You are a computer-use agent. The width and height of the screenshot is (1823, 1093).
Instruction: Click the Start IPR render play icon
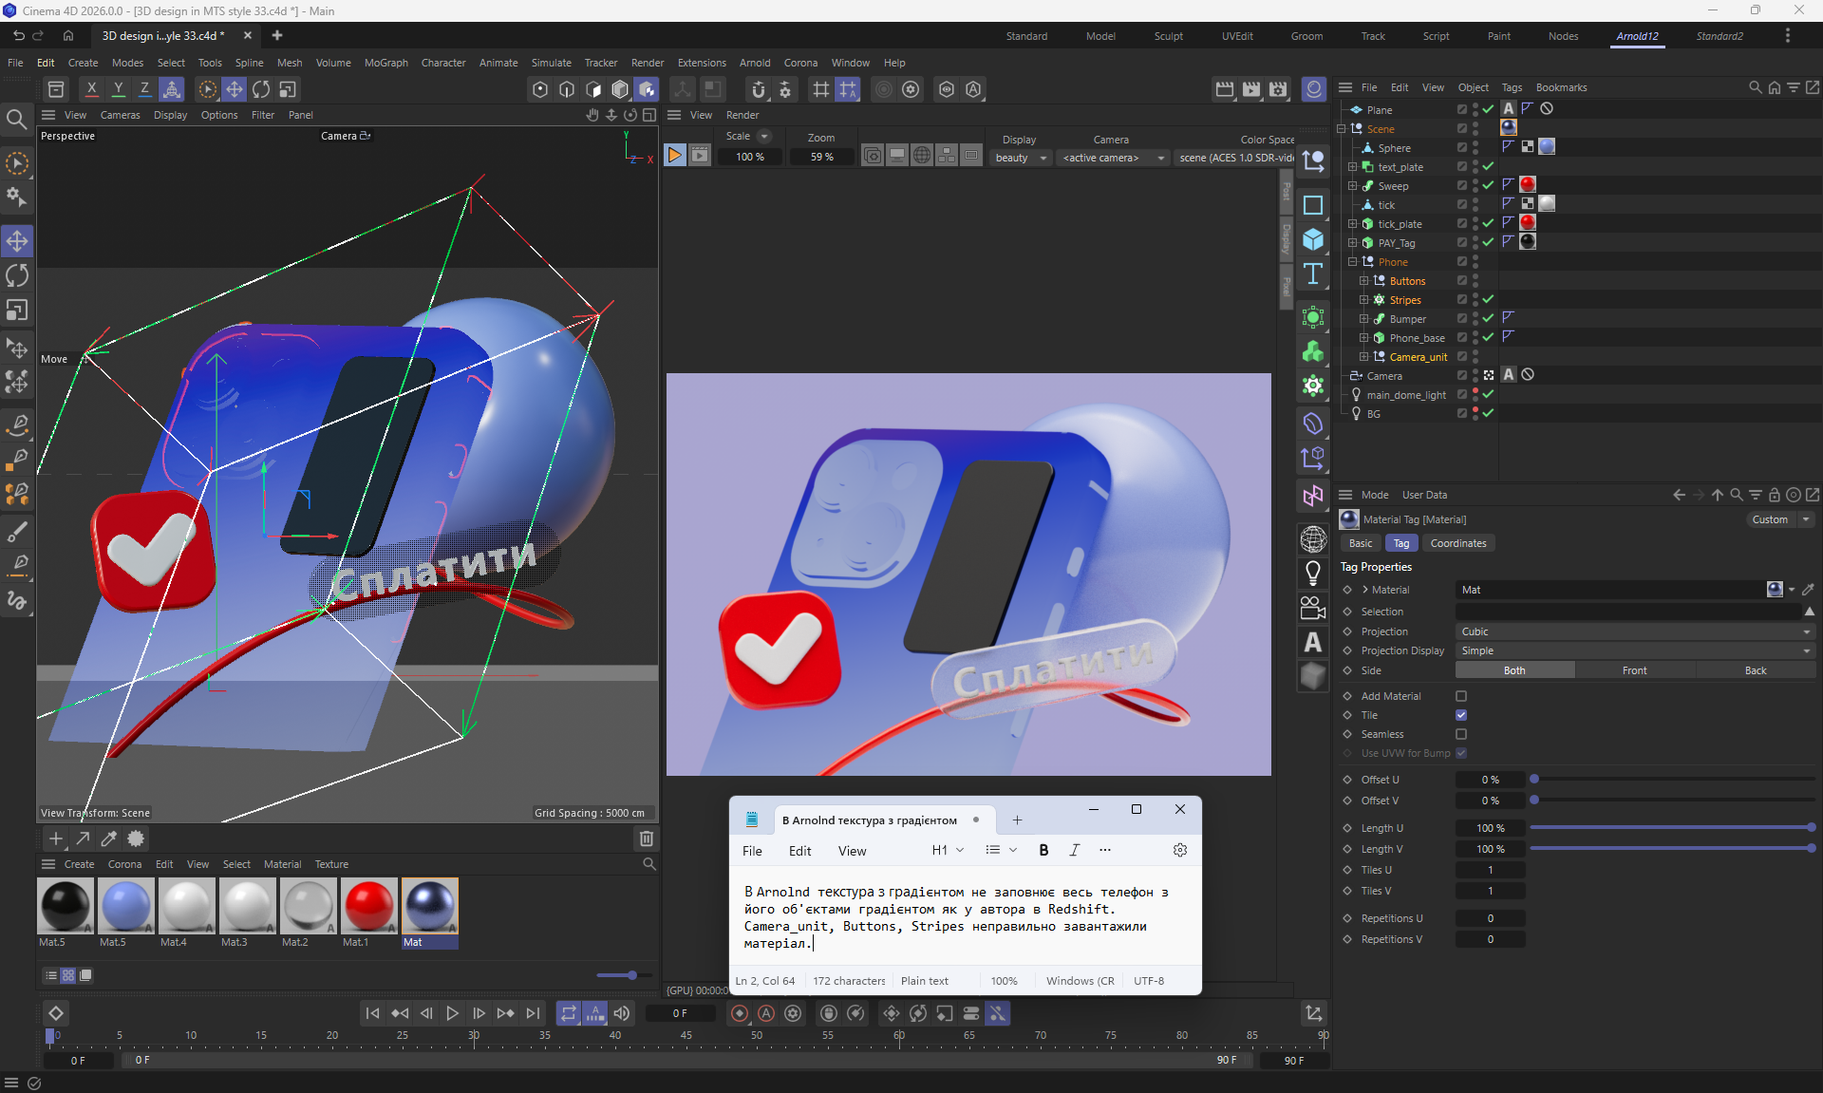click(674, 156)
